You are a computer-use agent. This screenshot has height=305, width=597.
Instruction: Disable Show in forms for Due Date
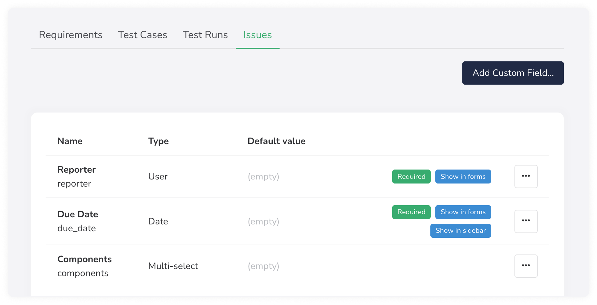coord(463,212)
